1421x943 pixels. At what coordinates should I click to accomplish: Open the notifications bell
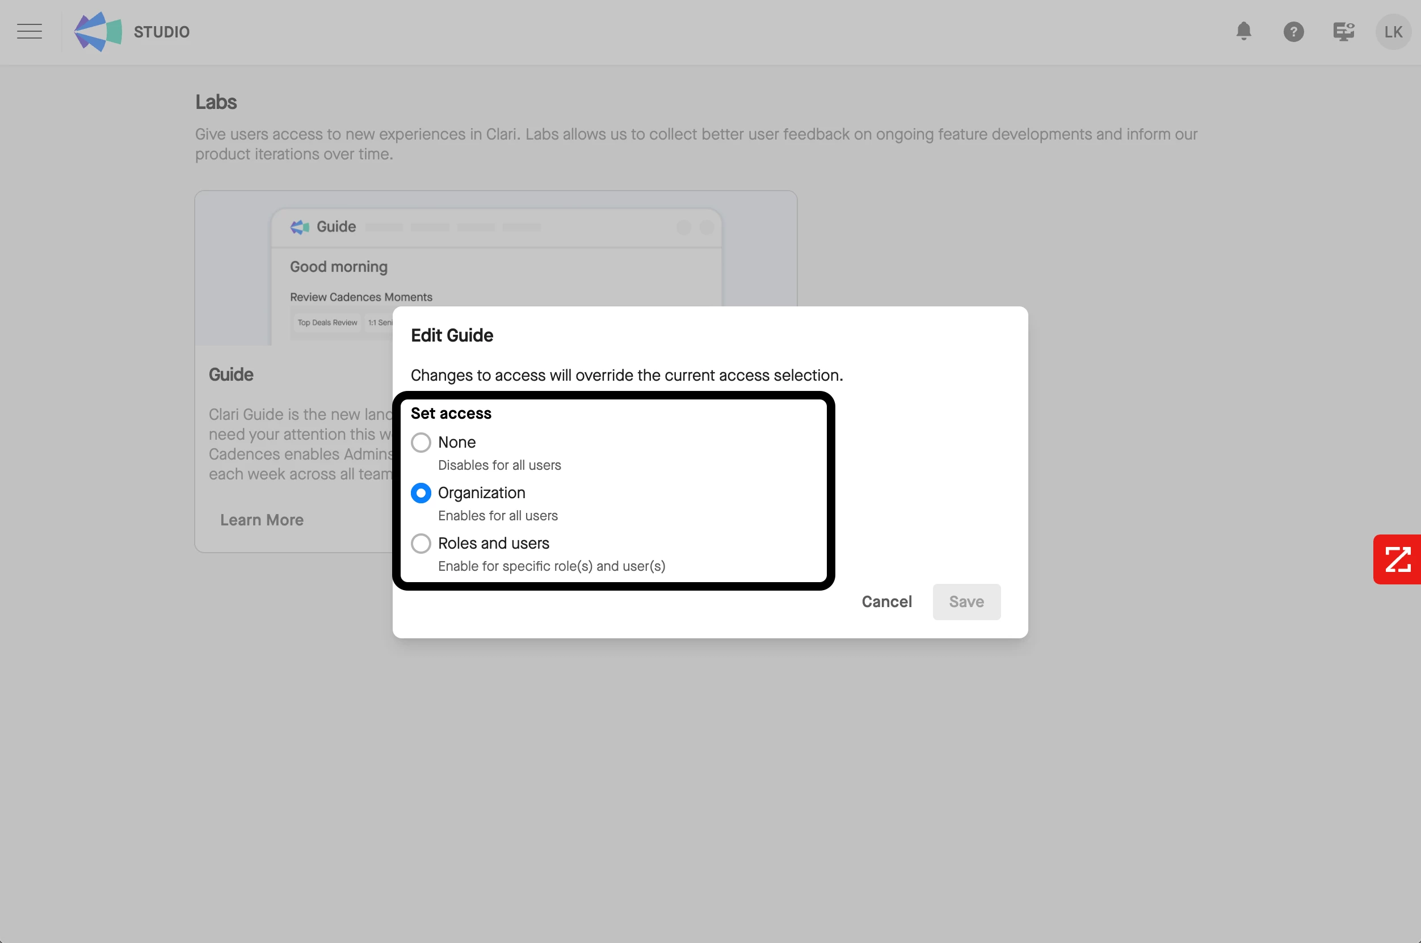coord(1243,31)
